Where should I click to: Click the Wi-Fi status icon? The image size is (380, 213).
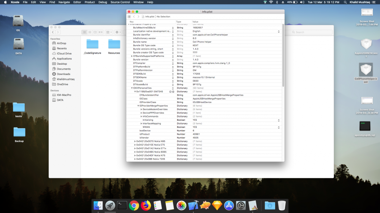click(x=271, y=2)
